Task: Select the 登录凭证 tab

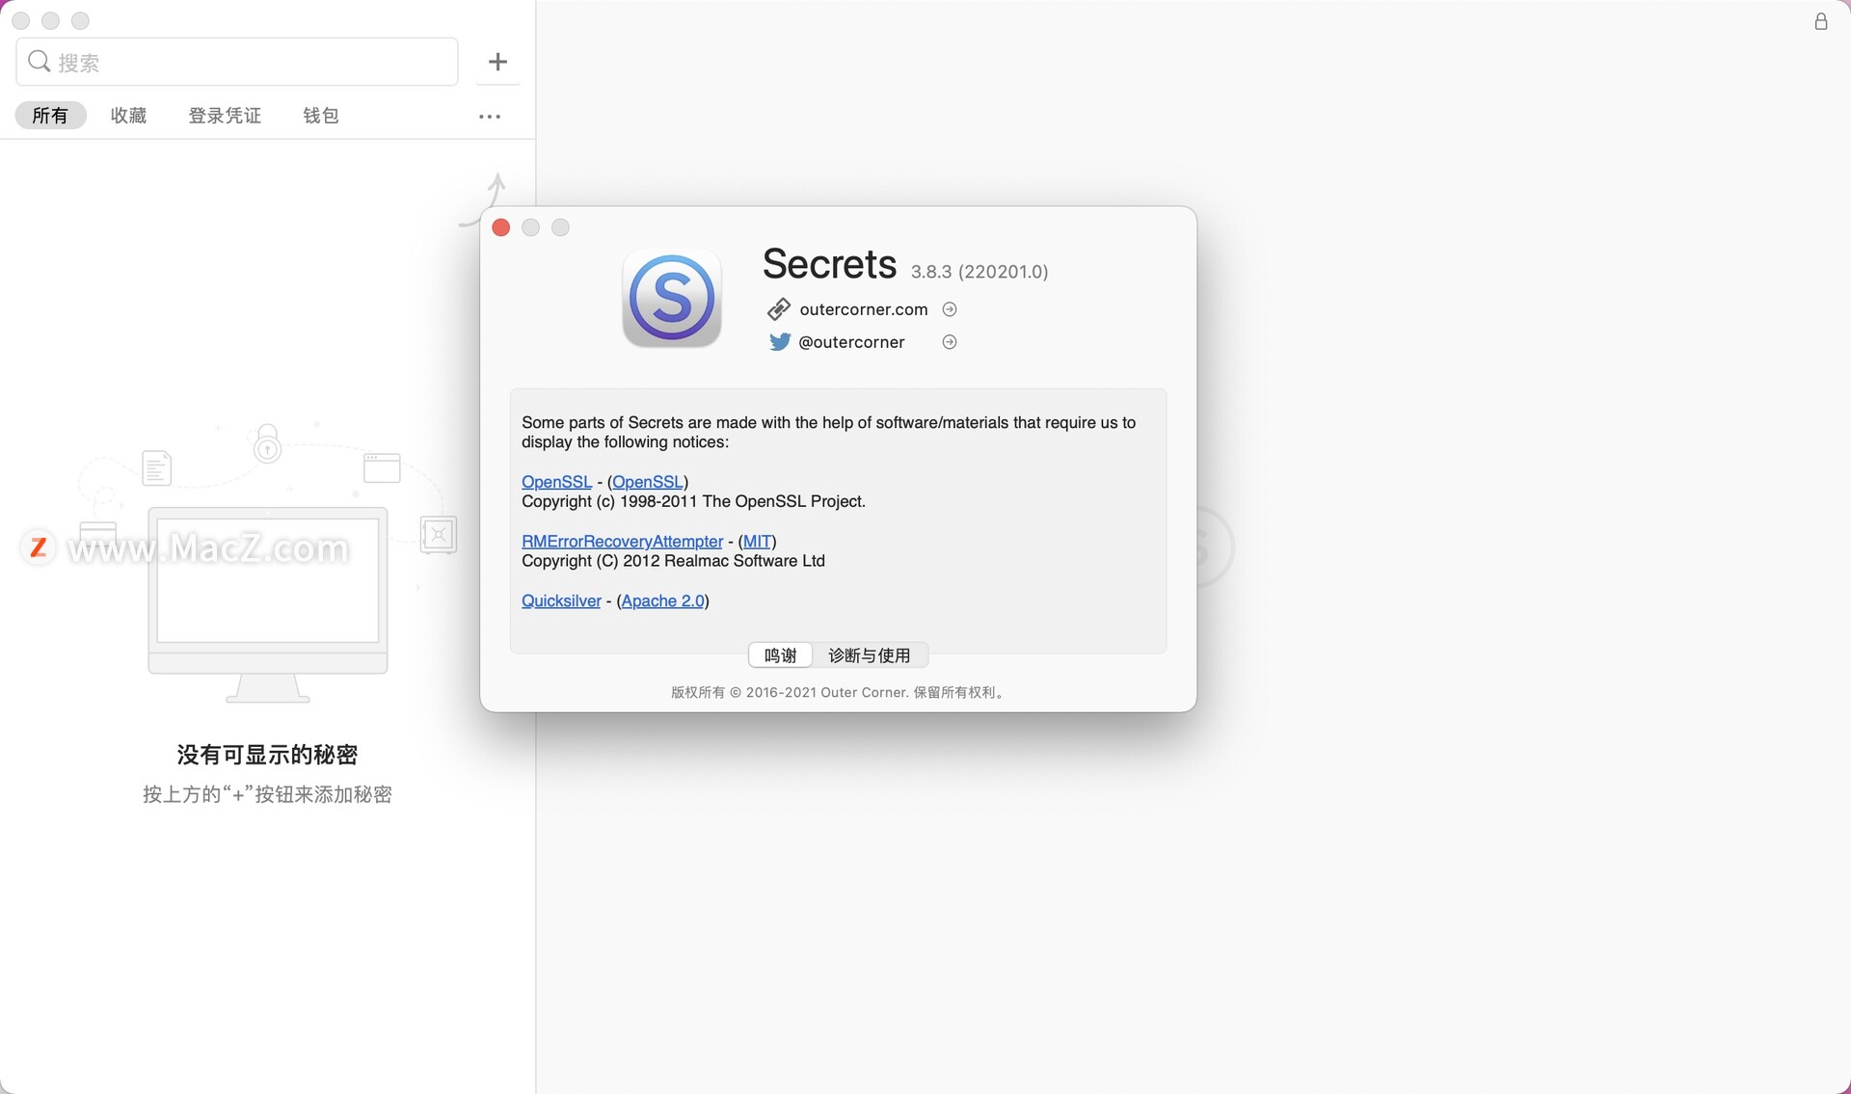Action: [x=226, y=115]
